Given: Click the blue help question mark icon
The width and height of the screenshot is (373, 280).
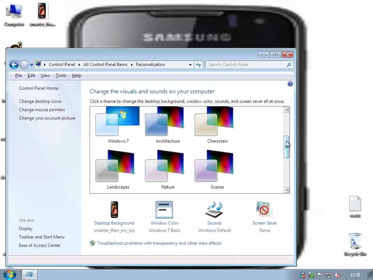Looking at the screenshot, I should click(290, 84).
